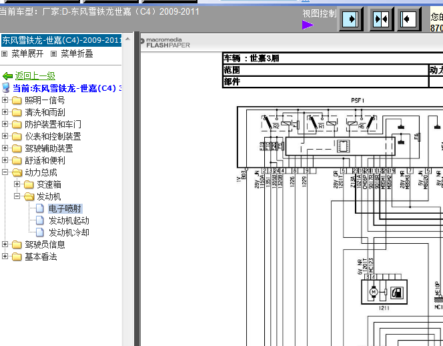Click the 发动机起动 page icon
443x346 pixels.
(x=40, y=220)
